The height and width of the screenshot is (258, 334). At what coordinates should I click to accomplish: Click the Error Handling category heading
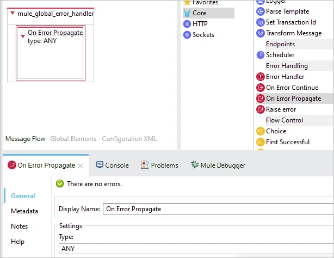287,66
